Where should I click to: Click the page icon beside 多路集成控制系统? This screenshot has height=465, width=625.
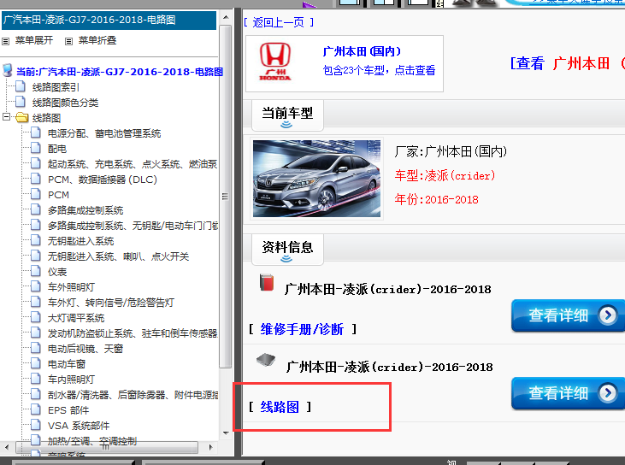pyautogui.click(x=36, y=209)
